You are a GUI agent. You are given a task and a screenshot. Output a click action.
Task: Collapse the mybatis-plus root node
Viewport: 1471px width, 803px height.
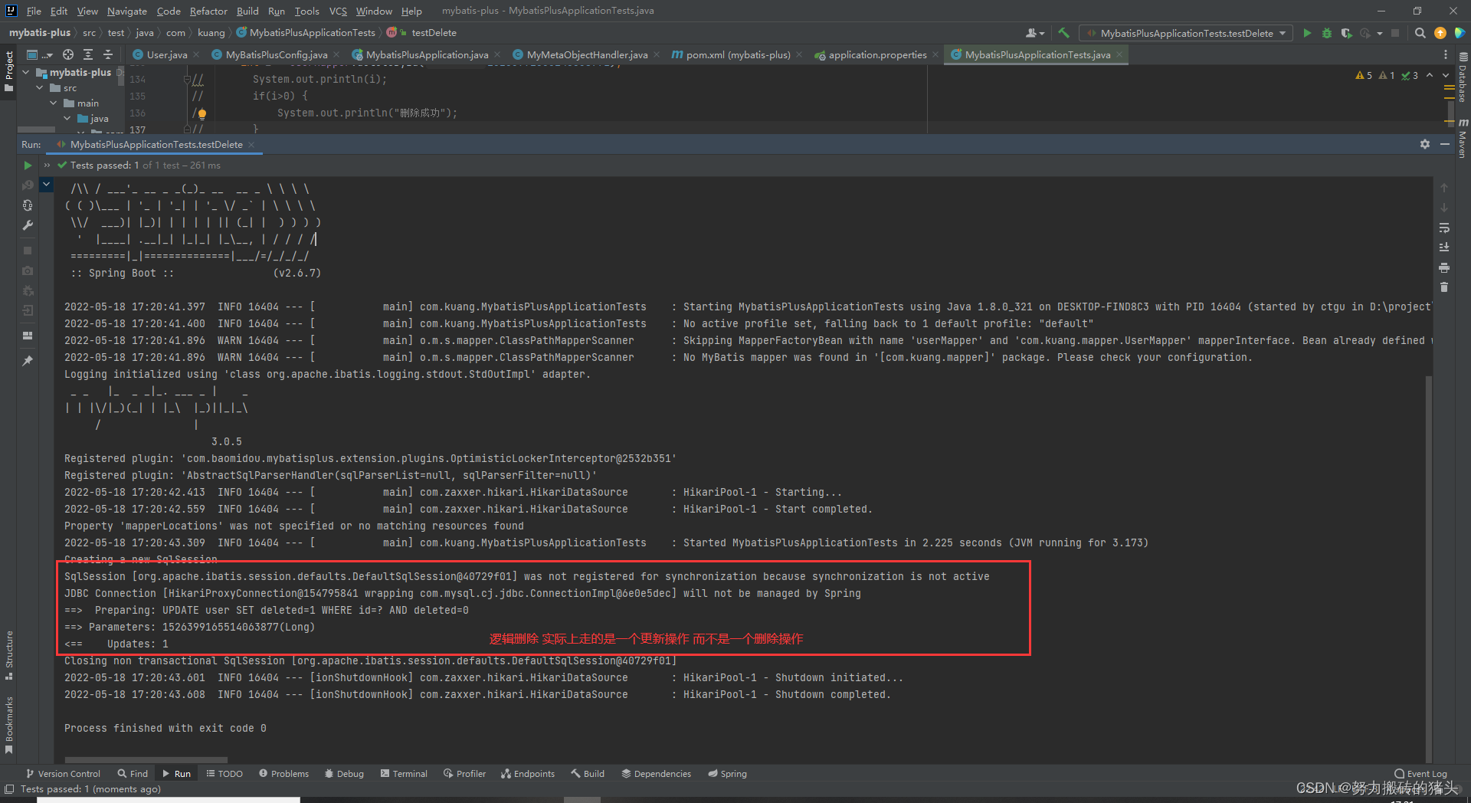coord(26,72)
